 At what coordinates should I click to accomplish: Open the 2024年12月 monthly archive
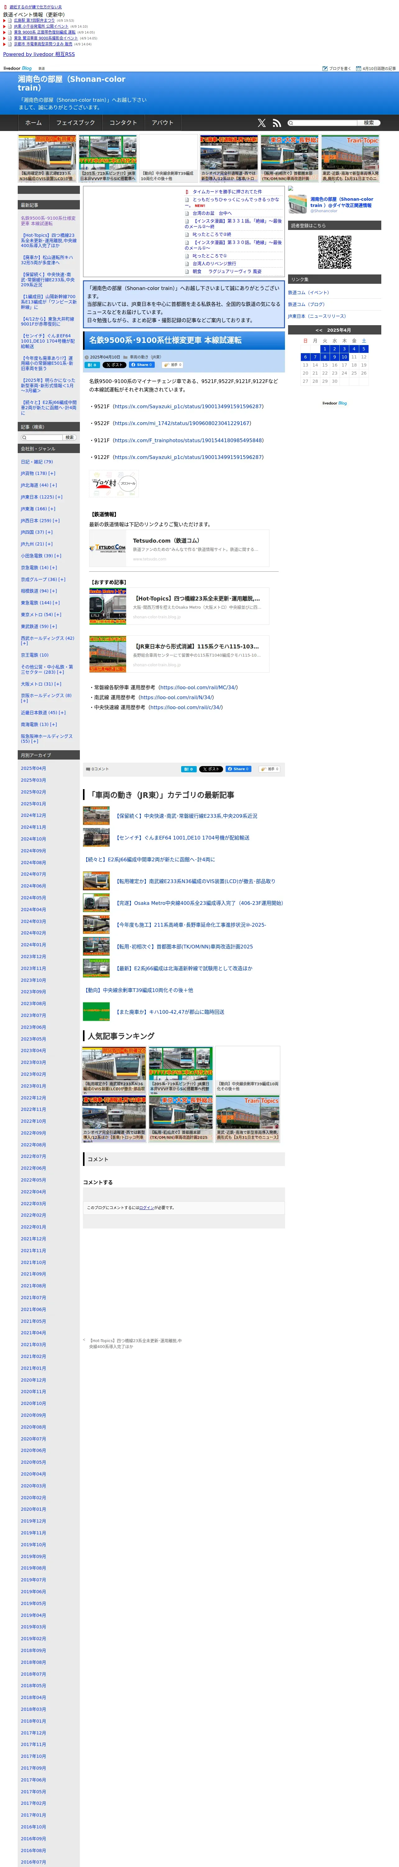(33, 815)
